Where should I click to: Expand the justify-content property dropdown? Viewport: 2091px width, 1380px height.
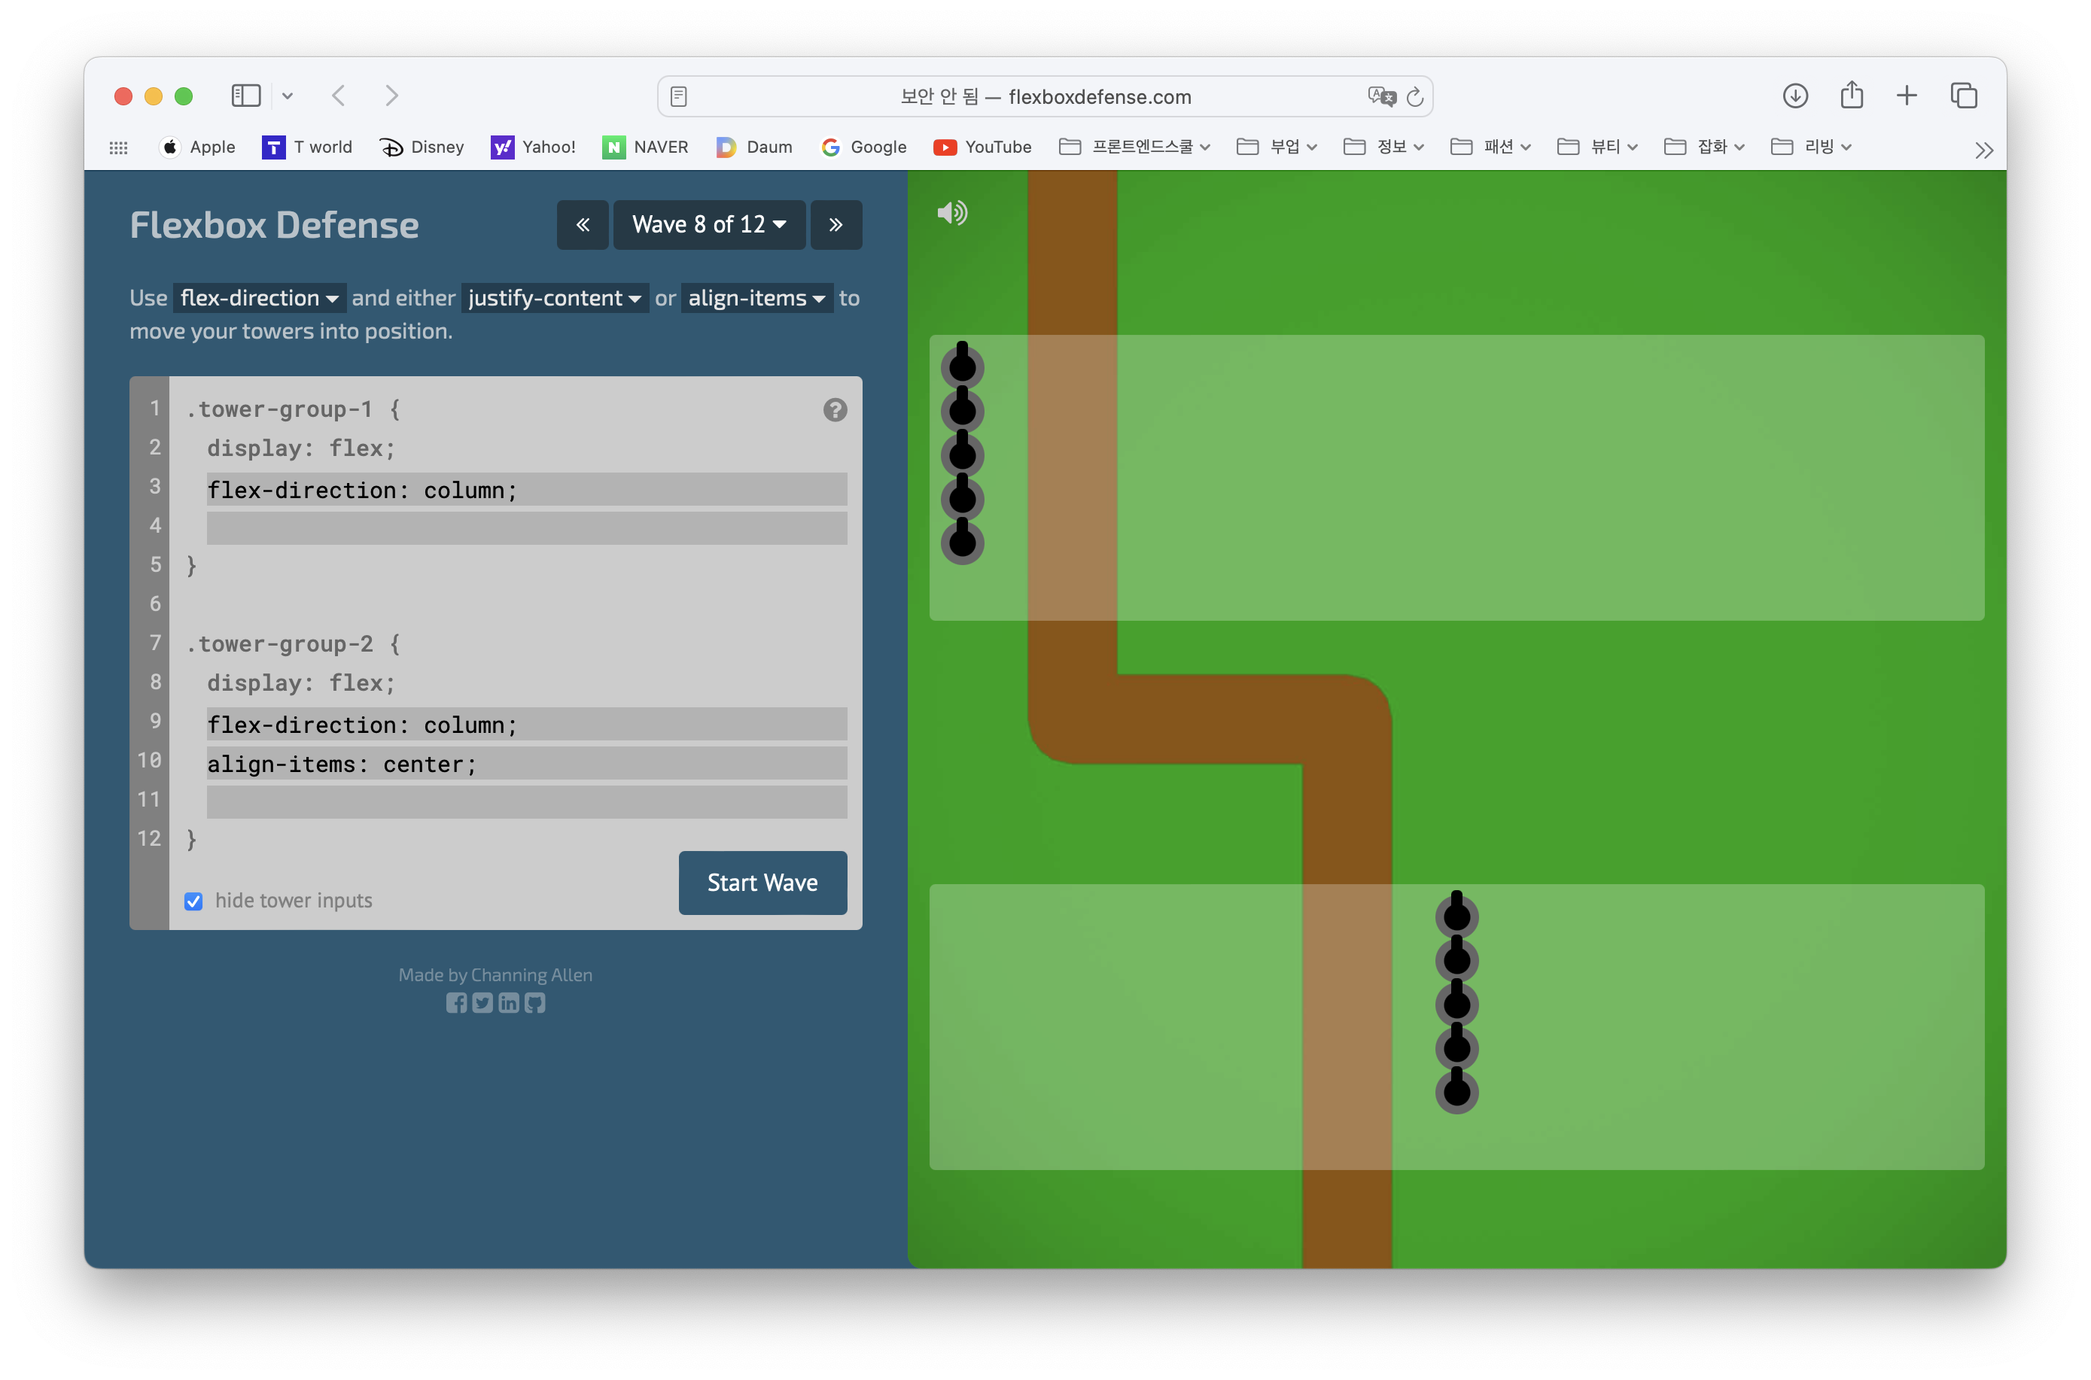tap(555, 299)
